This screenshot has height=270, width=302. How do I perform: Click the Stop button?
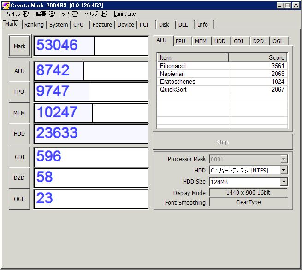(223, 142)
